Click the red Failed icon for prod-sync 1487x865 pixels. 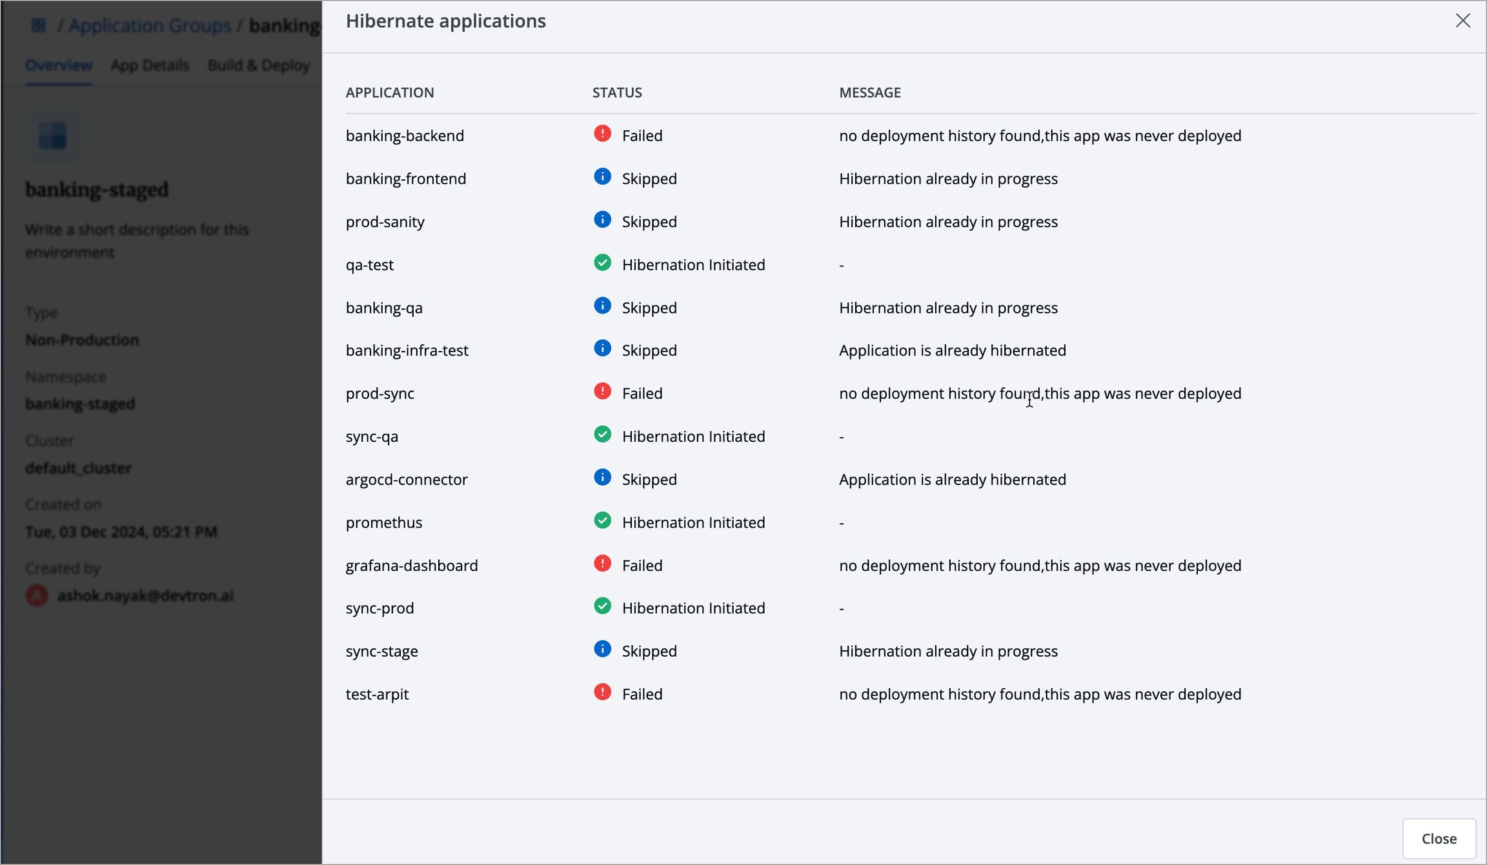[x=602, y=392]
